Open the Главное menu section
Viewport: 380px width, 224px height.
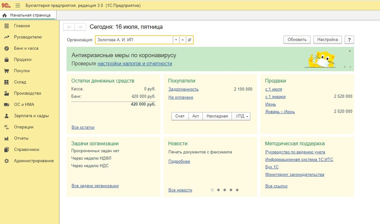pyautogui.click(x=22, y=26)
